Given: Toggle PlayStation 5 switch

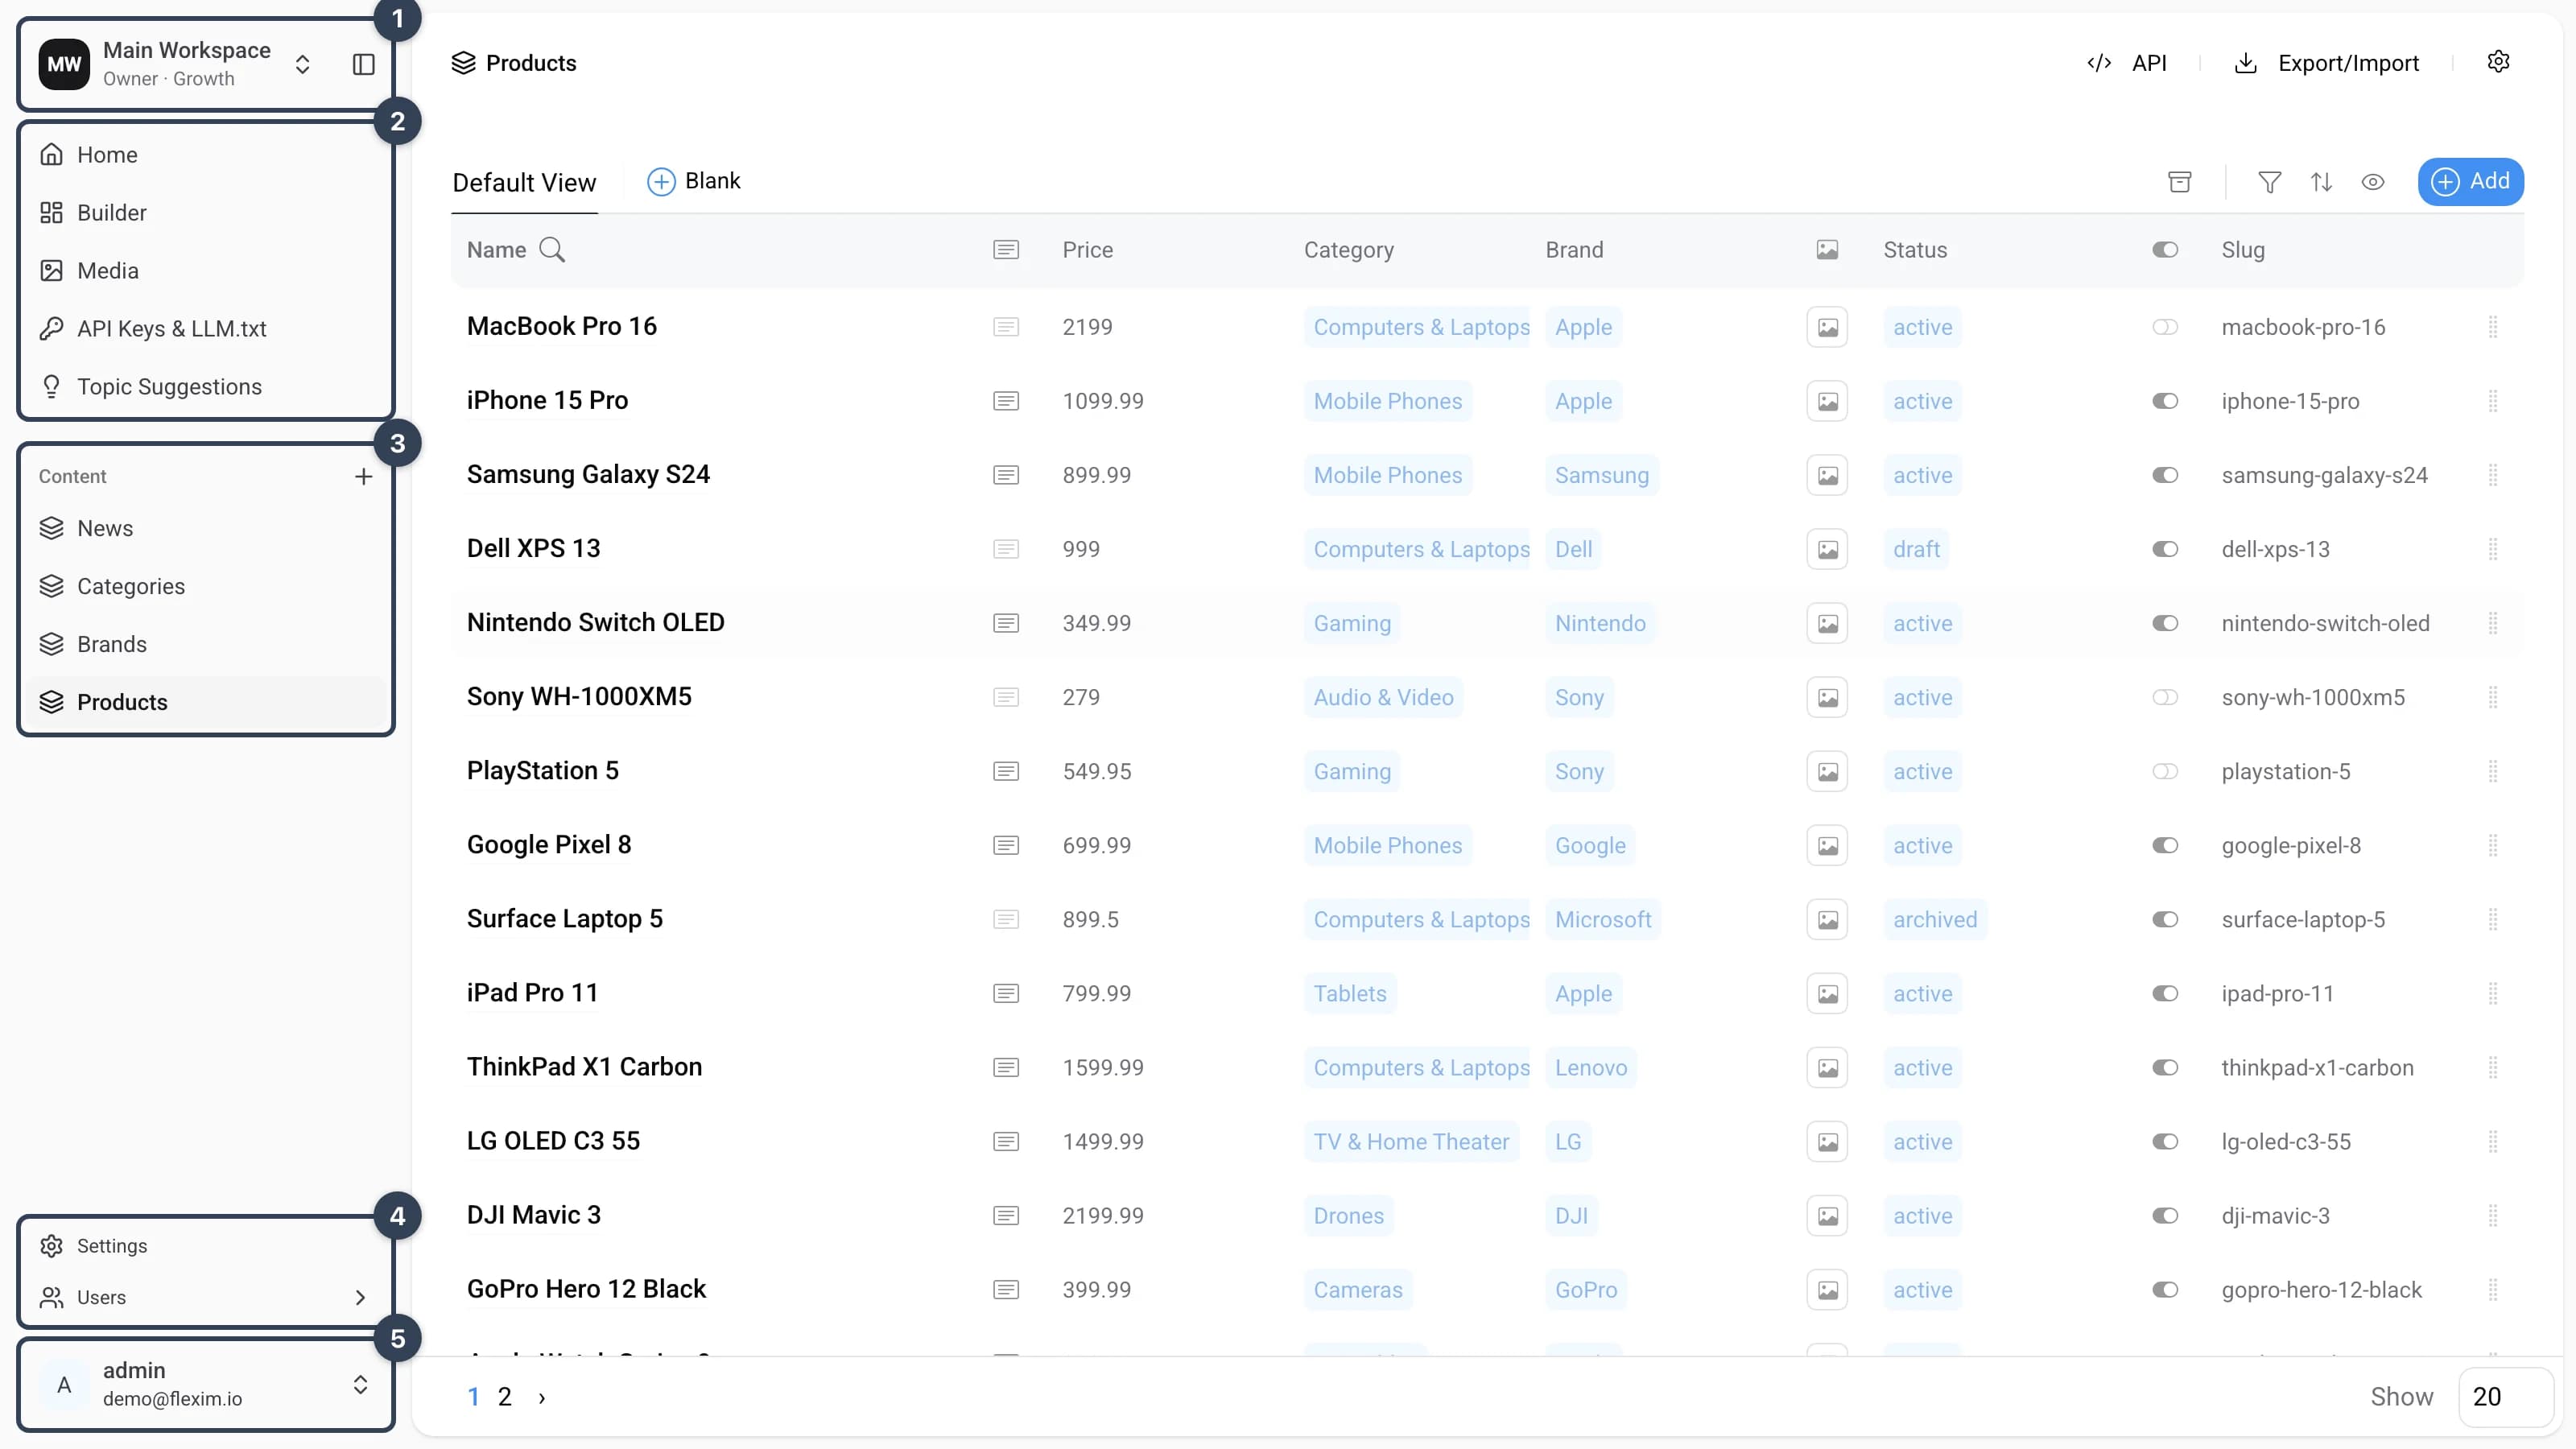Looking at the screenshot, I should (2165, 771).
